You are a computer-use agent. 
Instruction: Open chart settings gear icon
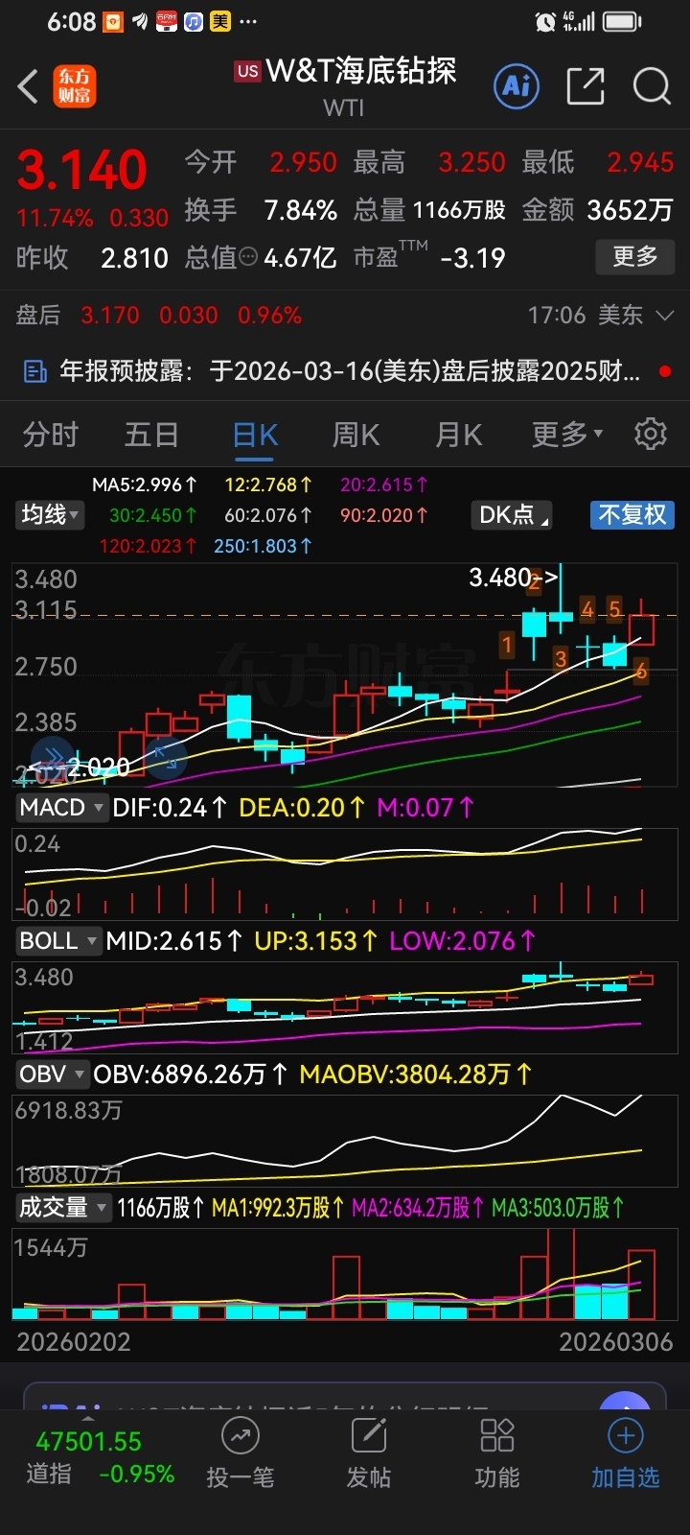click(651, 434)
